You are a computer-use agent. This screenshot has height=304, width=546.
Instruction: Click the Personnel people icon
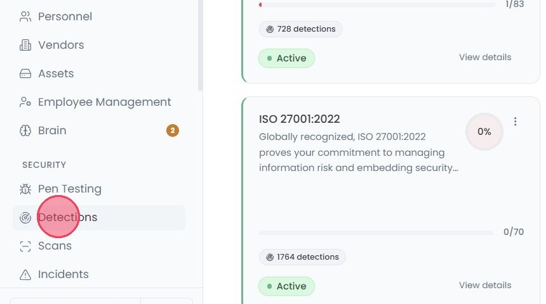25,16
